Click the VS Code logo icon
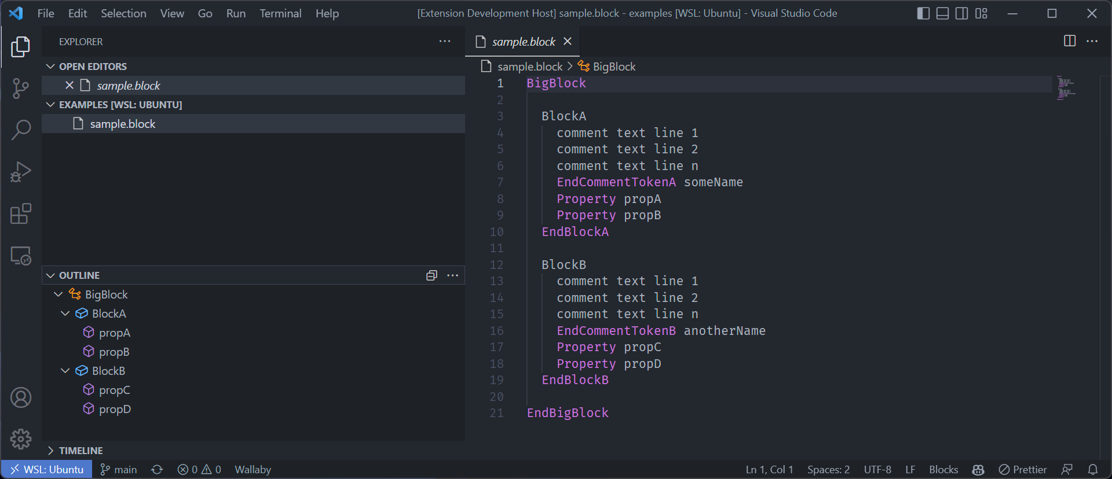The image size is (1112, 479). 16,13
